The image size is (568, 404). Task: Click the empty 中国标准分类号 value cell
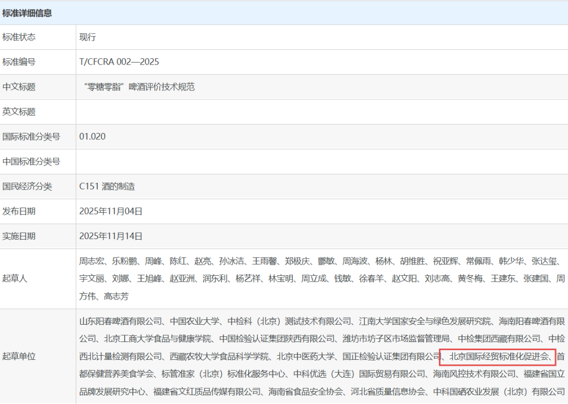pos(321,162)
